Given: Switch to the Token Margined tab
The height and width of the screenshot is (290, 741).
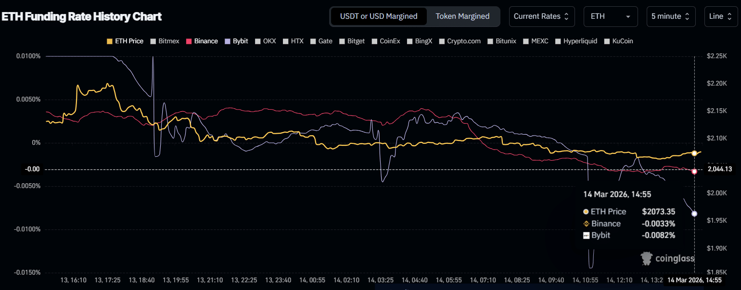Looking at the screenshot, I should [x=462, y=16].
